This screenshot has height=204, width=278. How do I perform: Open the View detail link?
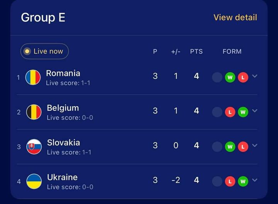pos(235,17)
